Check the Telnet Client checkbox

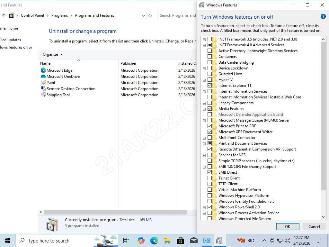[209, 178]
